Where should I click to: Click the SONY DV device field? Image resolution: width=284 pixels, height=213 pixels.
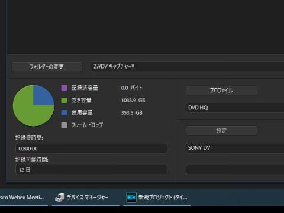[x=235, y=148]
